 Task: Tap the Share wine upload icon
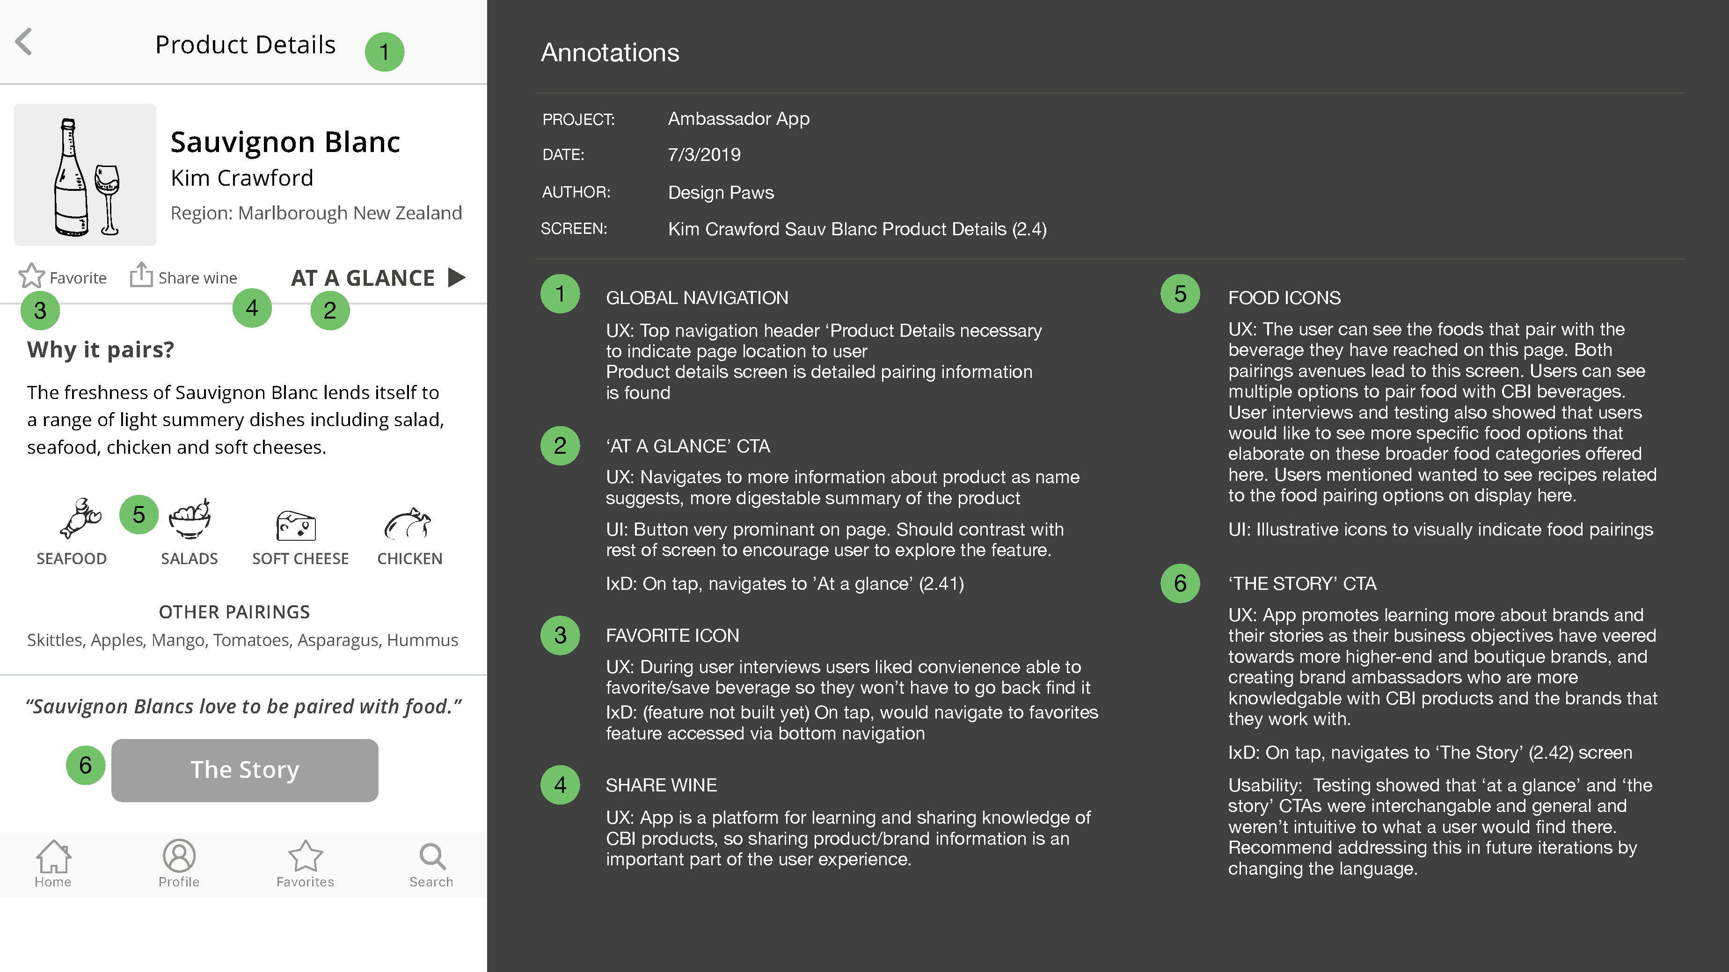(141, 275)
